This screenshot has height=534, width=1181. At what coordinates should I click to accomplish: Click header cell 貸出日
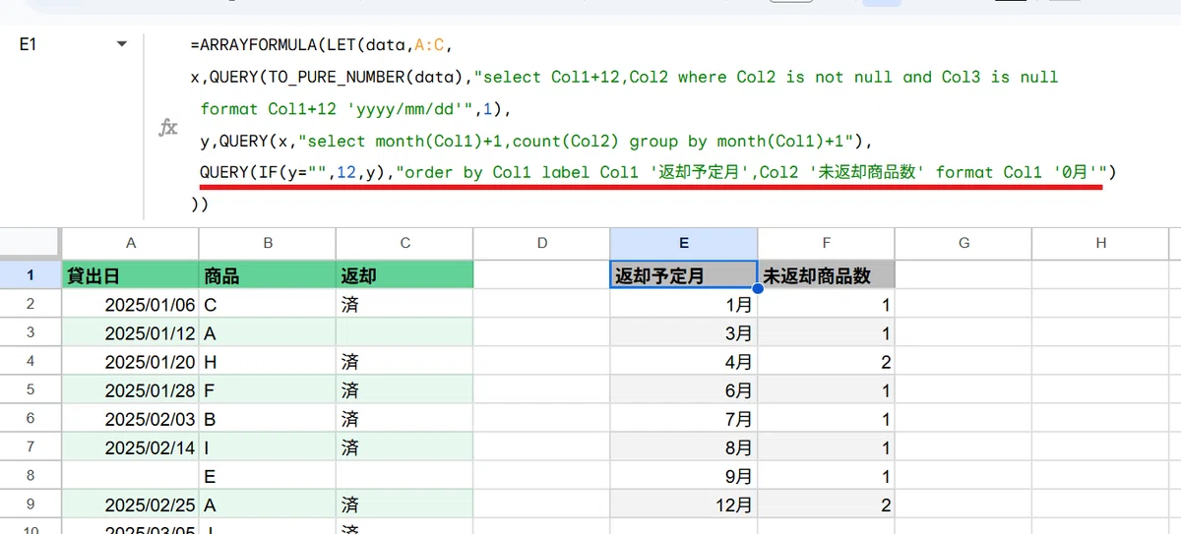(130, 275)
